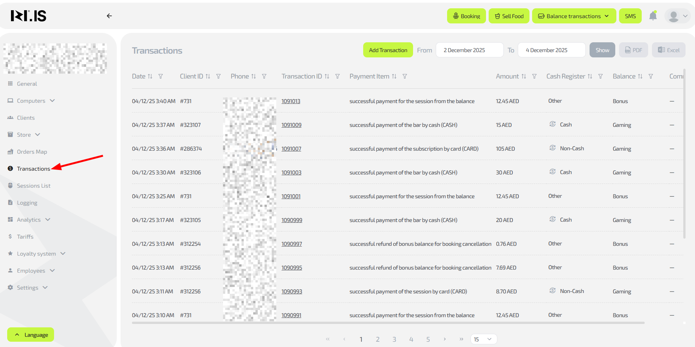Screen dimensions: 695x347
Task: Click the Date column sort icon
Action: coord(150,76)
